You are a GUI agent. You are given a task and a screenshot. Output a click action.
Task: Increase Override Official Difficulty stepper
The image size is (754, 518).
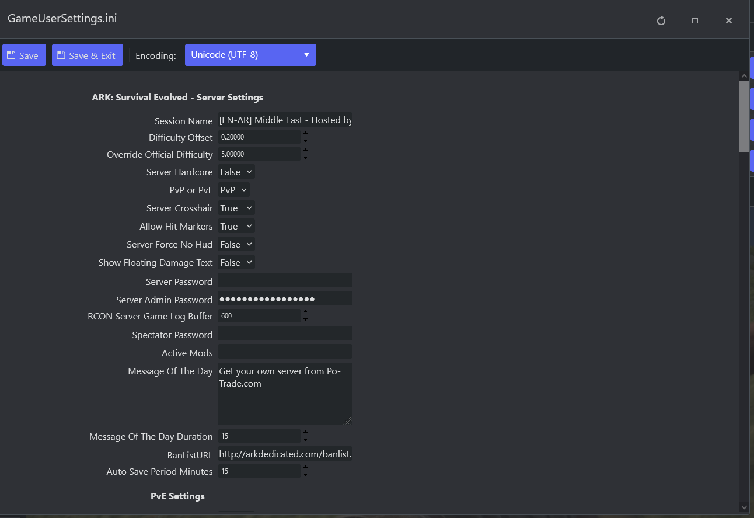(x=305, y=151)
